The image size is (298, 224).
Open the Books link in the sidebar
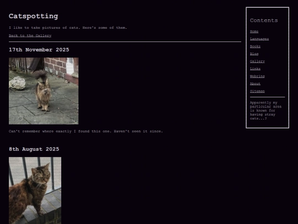coord(255,46)
